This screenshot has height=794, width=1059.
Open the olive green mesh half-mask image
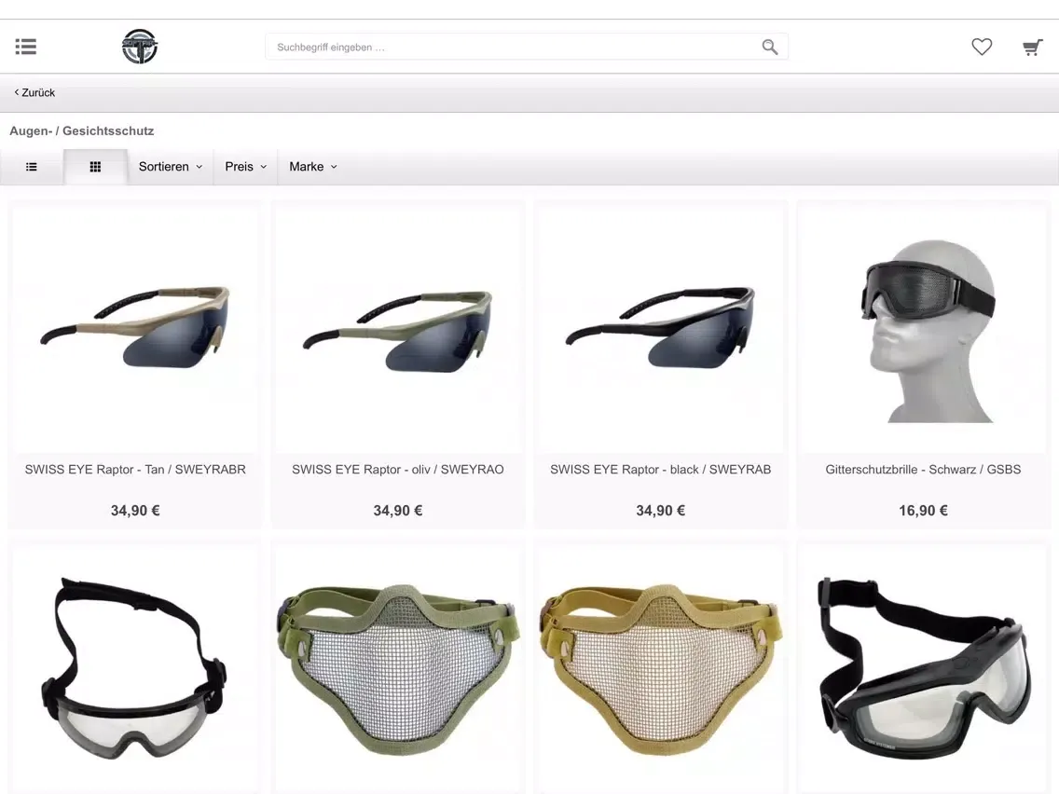(398, 670)
